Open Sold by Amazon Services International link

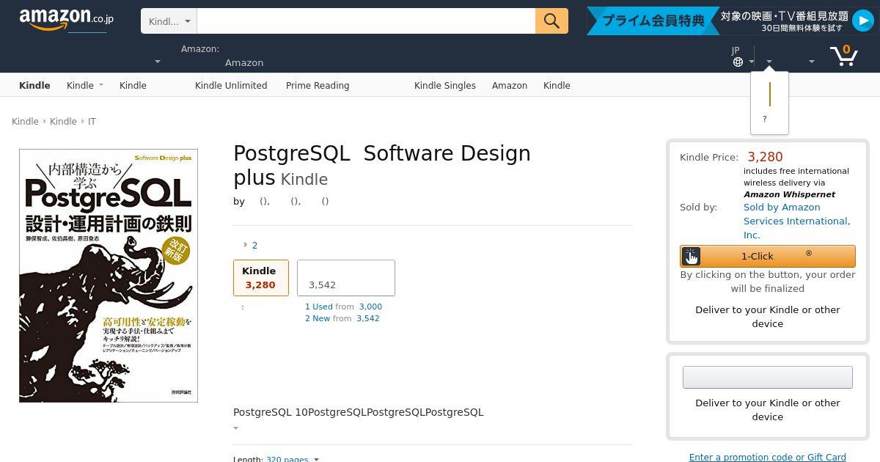796,221
